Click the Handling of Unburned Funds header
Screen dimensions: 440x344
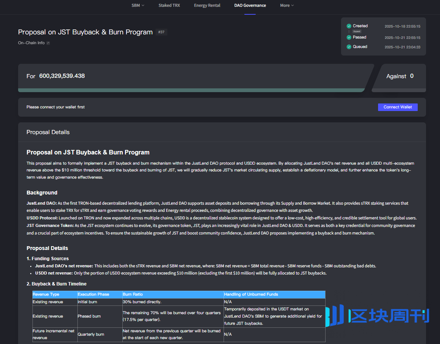[x=251, y=294]
